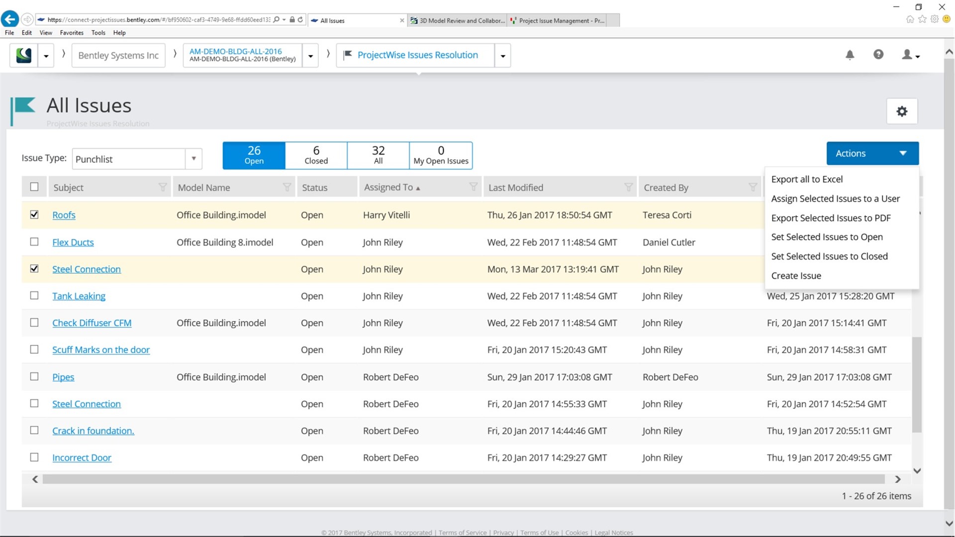Click the notifications bell icon

coord(850,55)
